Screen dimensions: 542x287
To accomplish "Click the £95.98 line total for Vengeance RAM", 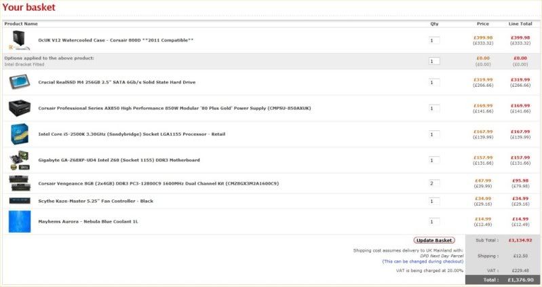I will click(520, 180).
